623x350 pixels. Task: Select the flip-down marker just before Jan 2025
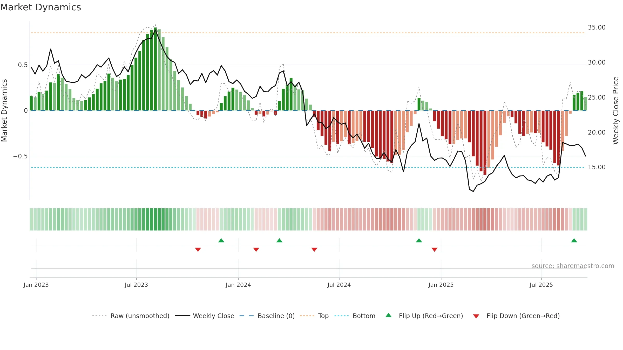(x=435, y=250)
